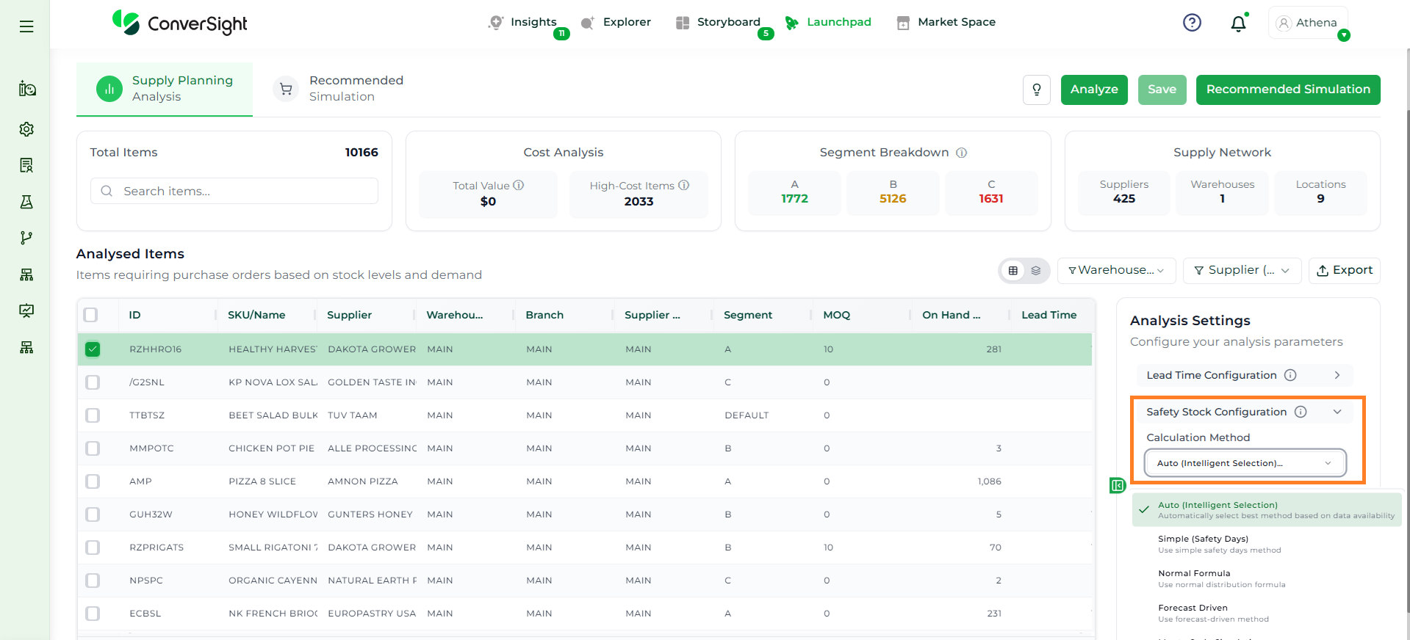Open the help question mark icon

point(1192,23)
